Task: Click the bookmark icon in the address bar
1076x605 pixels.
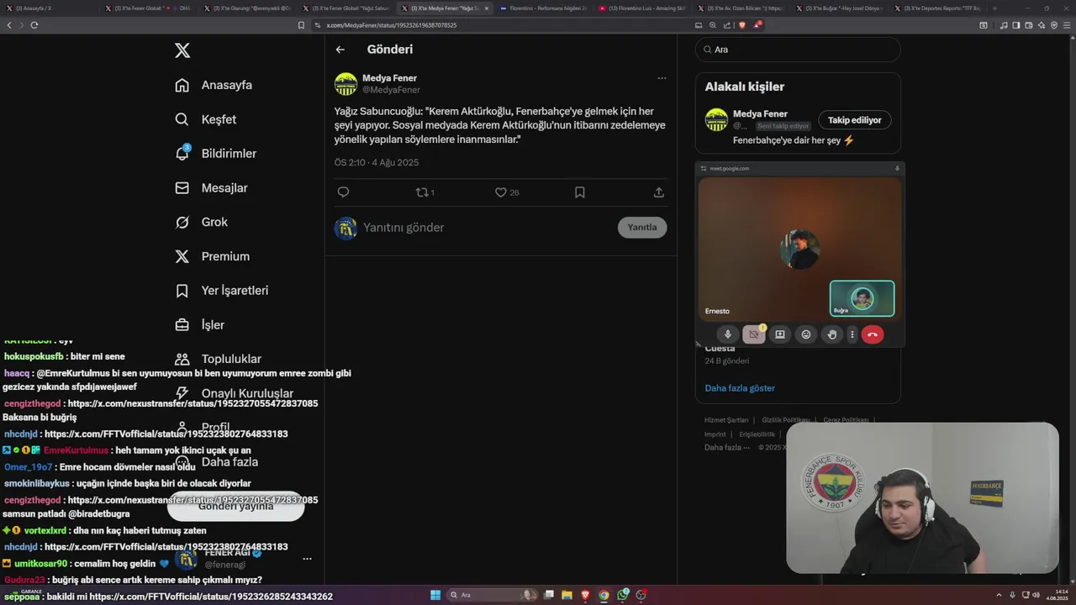Action: click(301, 25)
